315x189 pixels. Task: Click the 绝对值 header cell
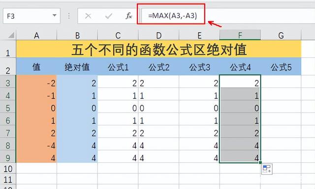point(77,67)
